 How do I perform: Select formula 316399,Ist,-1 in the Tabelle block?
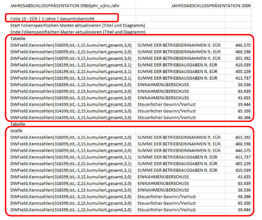pos(71,85)
